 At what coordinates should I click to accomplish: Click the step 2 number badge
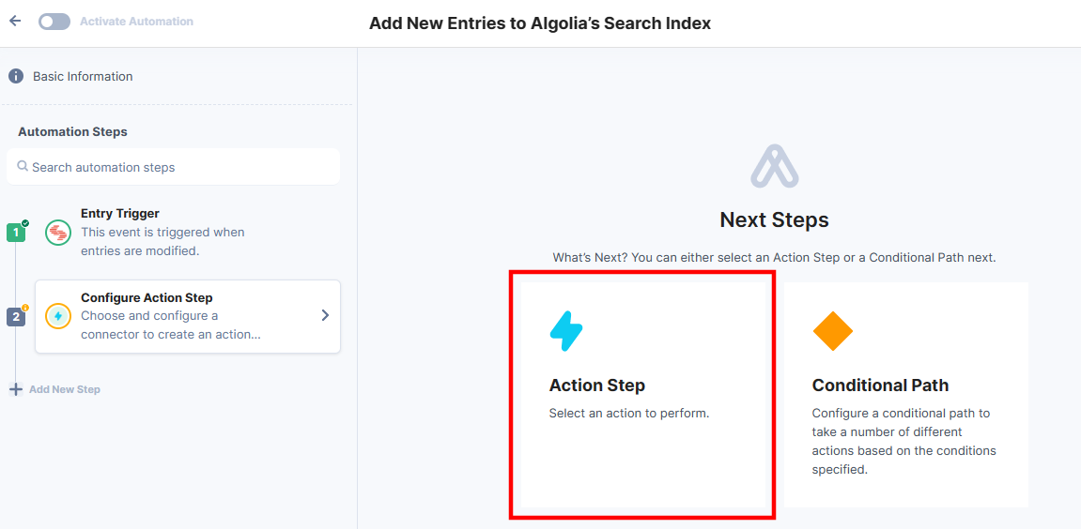[x=16, y=317]
